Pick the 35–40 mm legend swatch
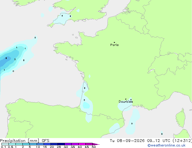The height and width of the screenshot is (148, 192). pos(75,144)
